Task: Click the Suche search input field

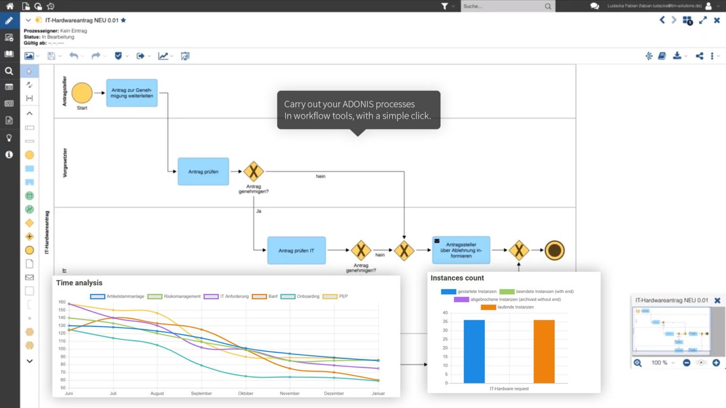Action: click(x=502, y=6)
